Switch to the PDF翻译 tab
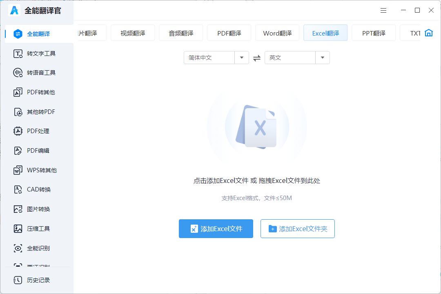 click(x=229, y=33)
